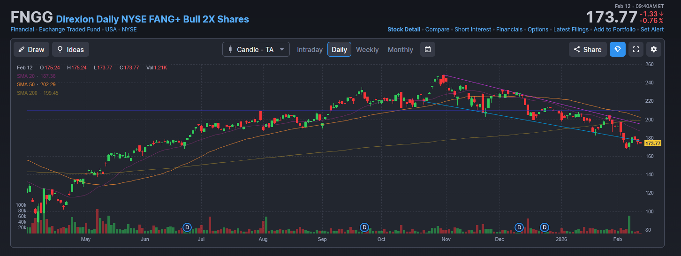Image resolution: width=681 pixels, height=256 pixels.
Task: Click the share icon beside Share label
Action: (577, 49)
